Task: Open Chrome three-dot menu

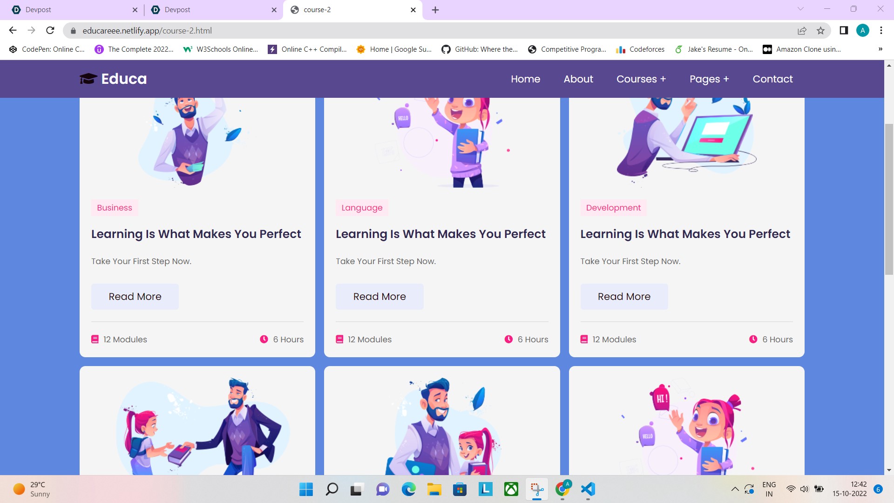Action: pyautogui.click(x=881, y=31)
